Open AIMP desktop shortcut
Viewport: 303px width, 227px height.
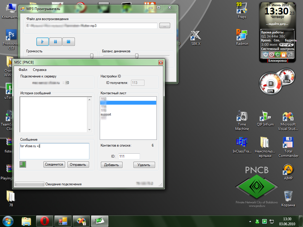point(288,172)
